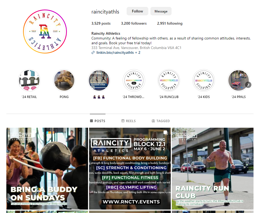The image size is (258, 213).
Task: Open the '24 RETAIL story highlight
Action: pos(29,80)
